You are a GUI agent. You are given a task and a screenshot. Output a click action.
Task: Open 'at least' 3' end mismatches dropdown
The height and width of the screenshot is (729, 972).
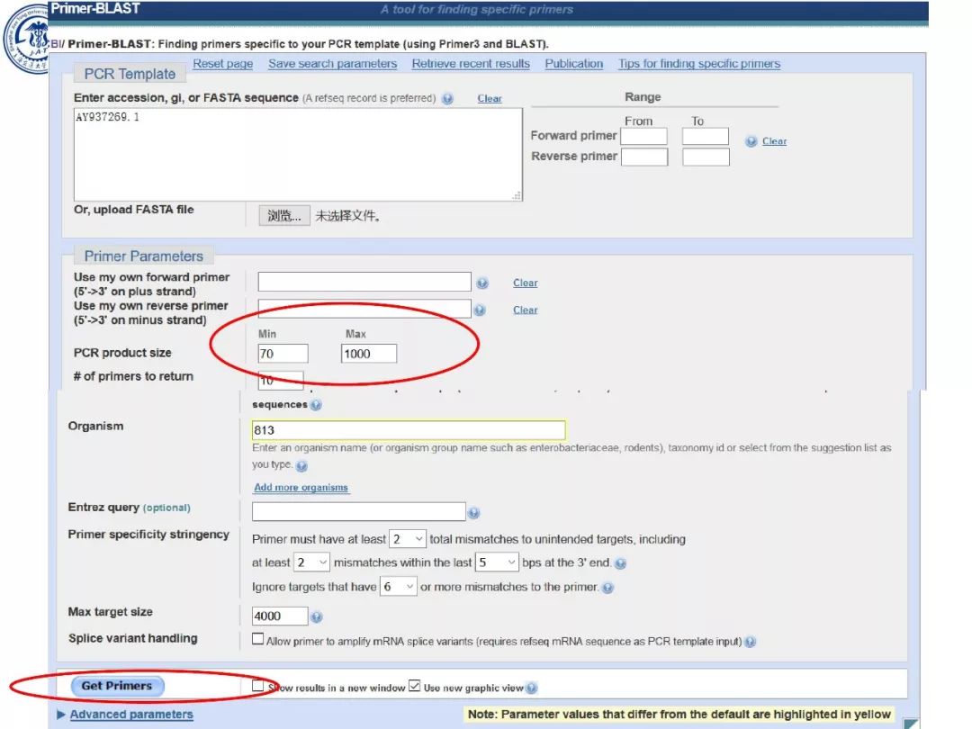[311, 562]
